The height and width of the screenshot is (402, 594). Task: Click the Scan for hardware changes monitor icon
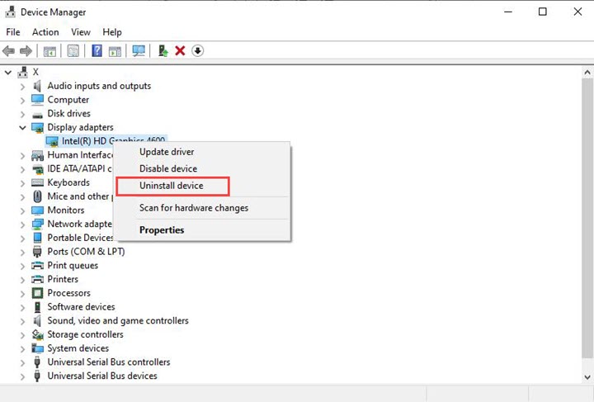click(139, 51)
